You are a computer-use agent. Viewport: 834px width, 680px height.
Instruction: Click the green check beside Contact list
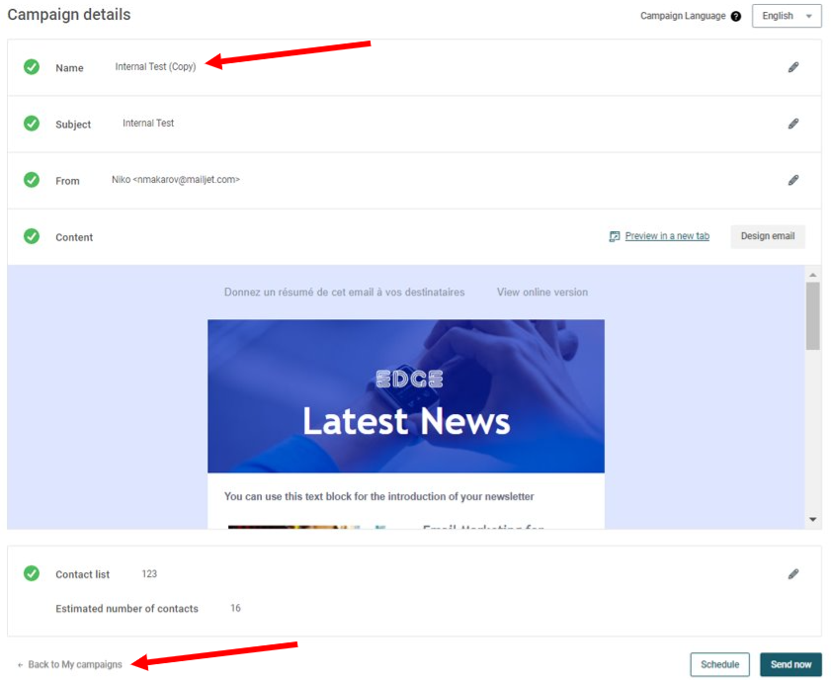[x=32, y=573]
